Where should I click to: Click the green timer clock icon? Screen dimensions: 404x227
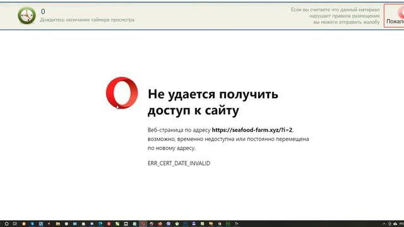[27, 15]
